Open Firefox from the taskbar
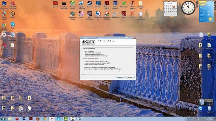This screenshot has height=121, width=216. [x=38, y=119]
